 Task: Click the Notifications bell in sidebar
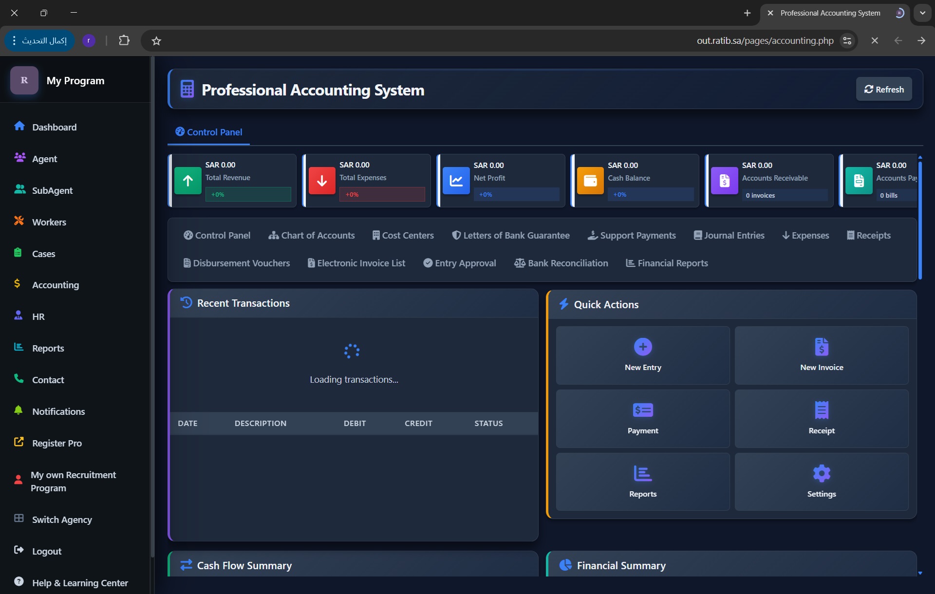pyautogui.click(x=19, y=411)
